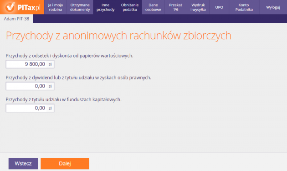Viewport: 287px width, 171px height.
Task: Open the Przekaż 1% menu item
Action: pos(176,7)
